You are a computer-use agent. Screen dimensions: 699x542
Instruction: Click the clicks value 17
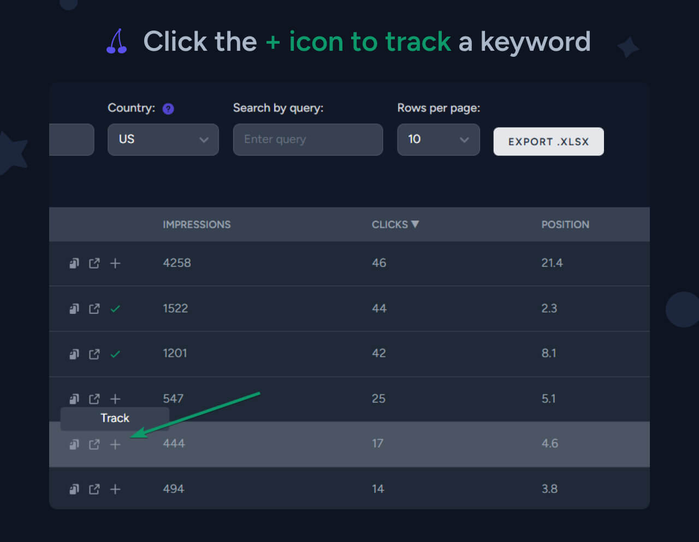(377, 443)
